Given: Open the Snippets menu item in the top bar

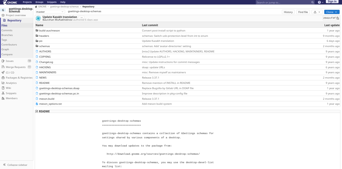Looking at the screenshot, I should 52,2.
